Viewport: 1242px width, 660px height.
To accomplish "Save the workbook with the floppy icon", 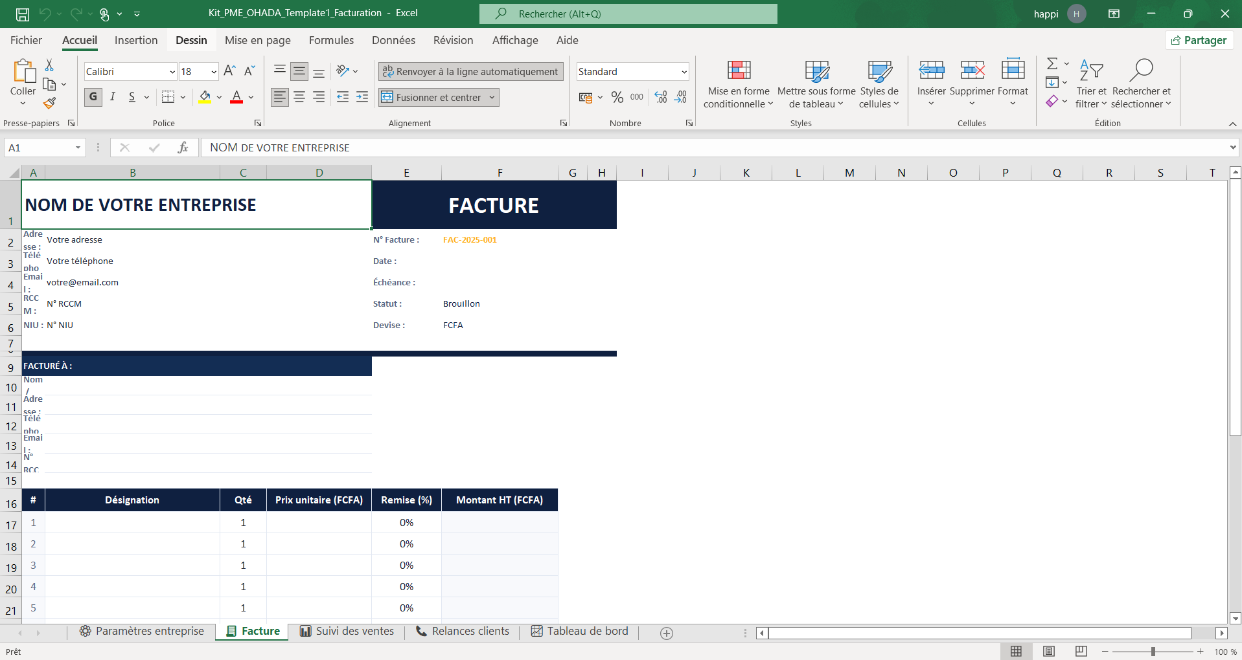I will (x=23, y=14).
